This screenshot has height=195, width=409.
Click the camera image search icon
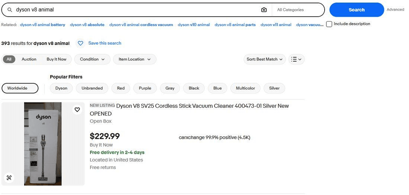point(264,10)
